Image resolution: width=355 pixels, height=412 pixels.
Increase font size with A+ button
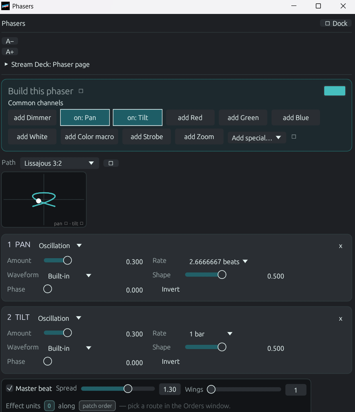(10, 52)
